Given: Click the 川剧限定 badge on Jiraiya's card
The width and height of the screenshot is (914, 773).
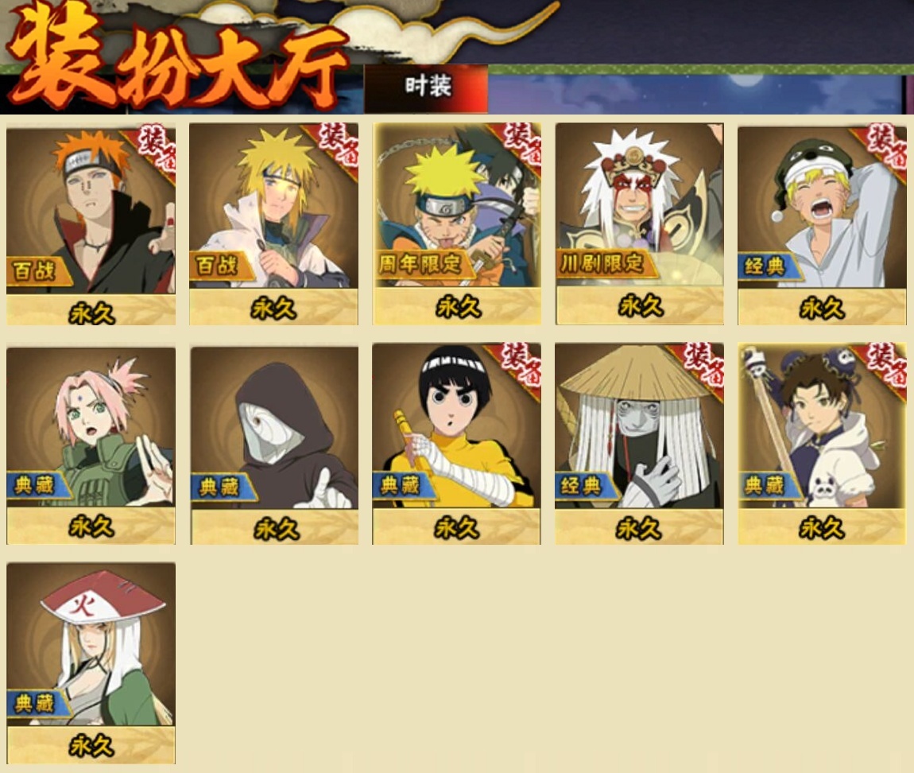Looking at the screenshot, I should [602, 264].
